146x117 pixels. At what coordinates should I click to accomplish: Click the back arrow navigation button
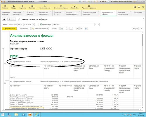[10, 19]
